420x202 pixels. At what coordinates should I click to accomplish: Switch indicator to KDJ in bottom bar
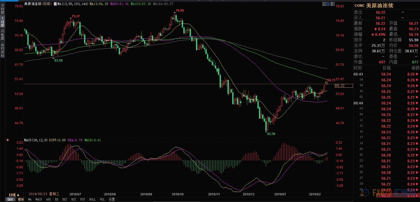point(65,200)
